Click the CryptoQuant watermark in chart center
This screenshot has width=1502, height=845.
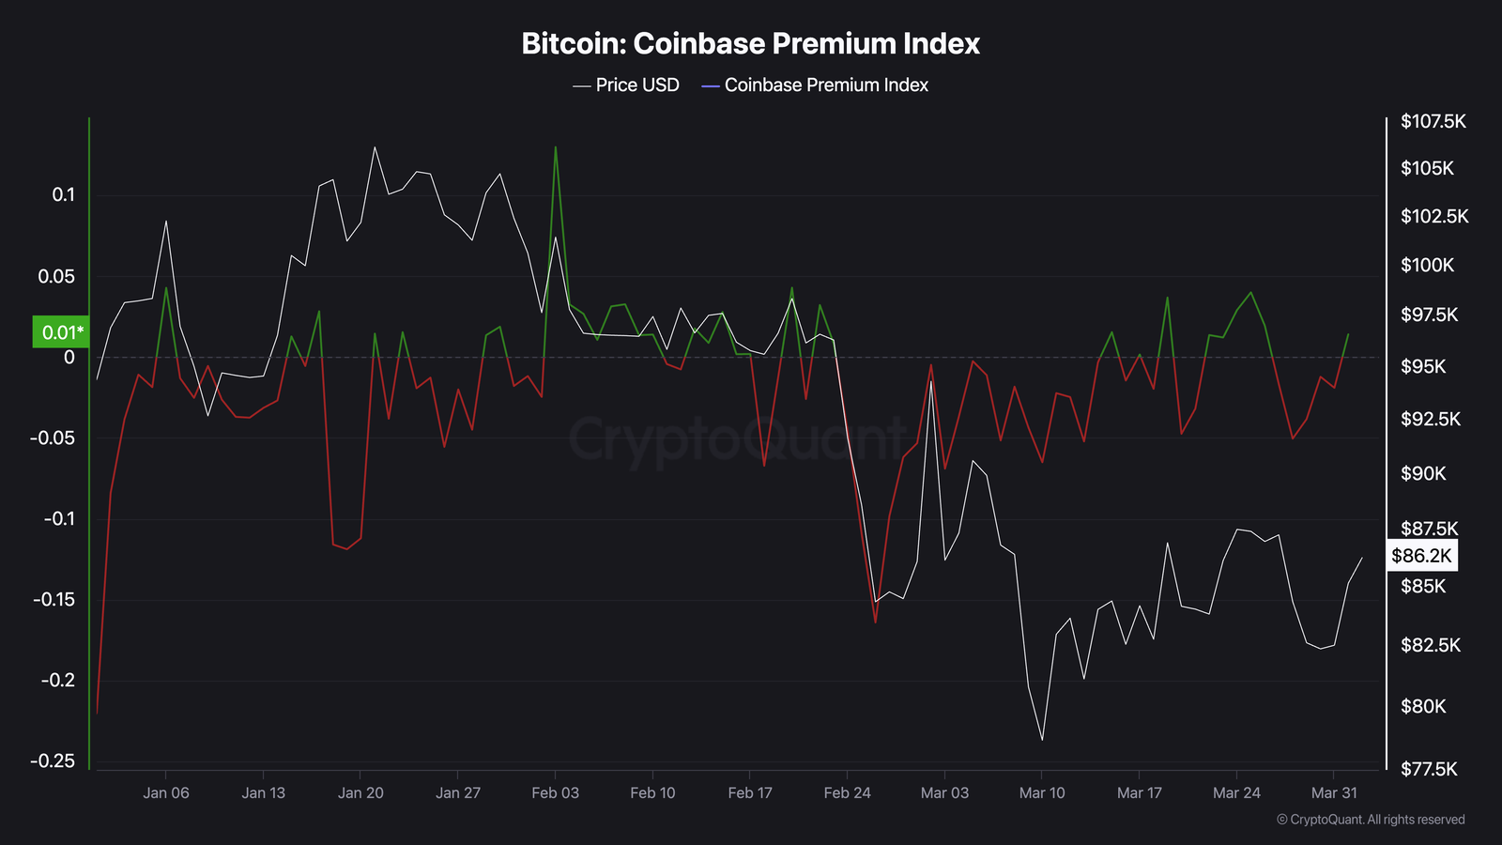tap(738, 438)
